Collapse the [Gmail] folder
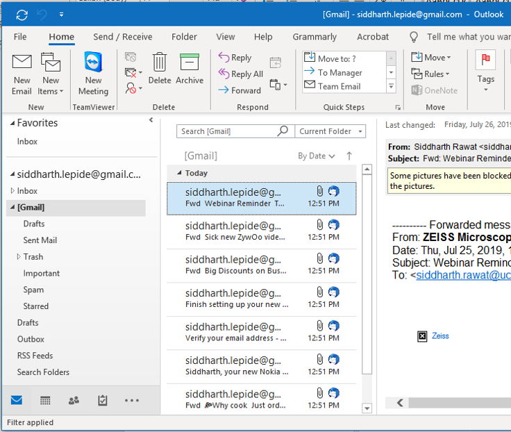Viewport: 511px width, 432px height. pos(12,207)
